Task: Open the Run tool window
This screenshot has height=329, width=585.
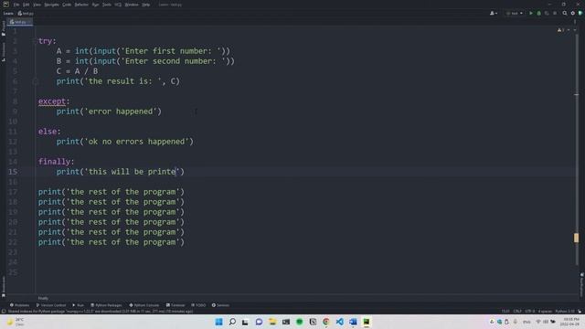Action: pos(78,305)
